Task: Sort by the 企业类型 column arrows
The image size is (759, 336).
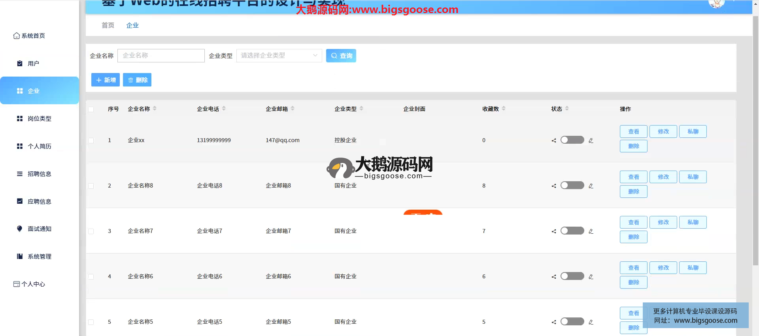Action: 361,109
